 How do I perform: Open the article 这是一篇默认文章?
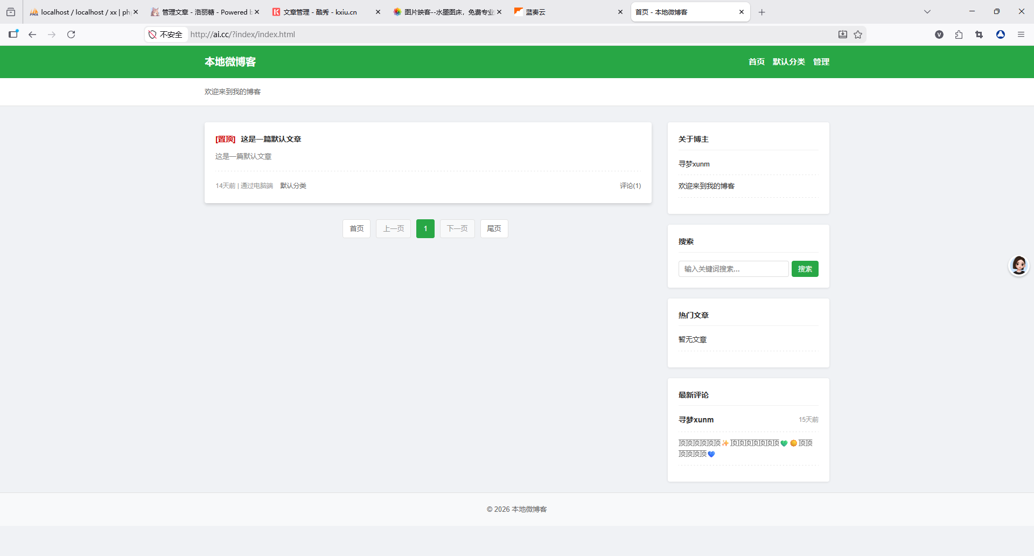(x=271, y=139)
